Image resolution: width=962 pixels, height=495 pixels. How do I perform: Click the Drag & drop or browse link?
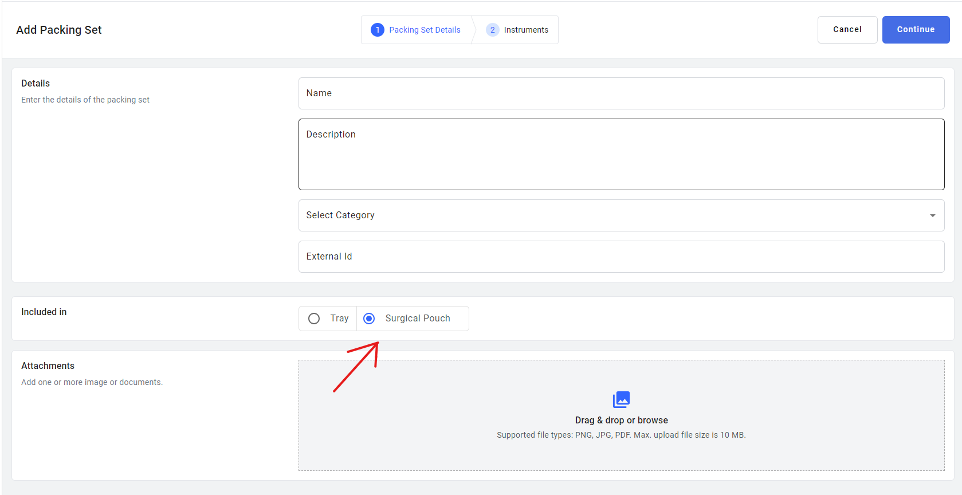(x=621, y=420)
